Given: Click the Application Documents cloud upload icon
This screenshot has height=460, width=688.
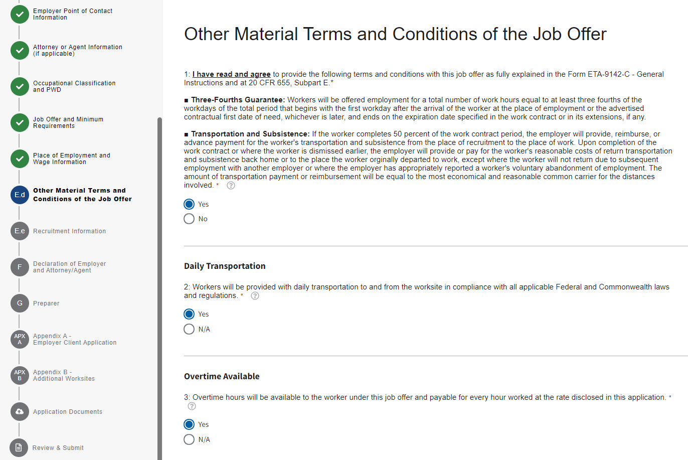Looking at the screenshot, I should tap(20, 411).
